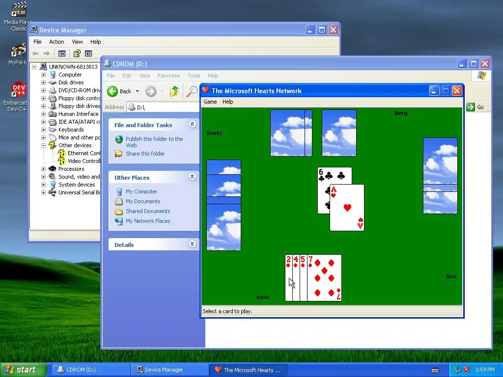Click the red security shield tray icon

pyautogui.click(x=467, y=370)
